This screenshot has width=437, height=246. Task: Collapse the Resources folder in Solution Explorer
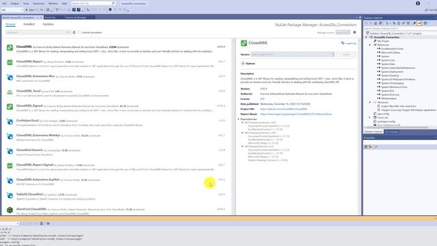click(x=370, y=102)
